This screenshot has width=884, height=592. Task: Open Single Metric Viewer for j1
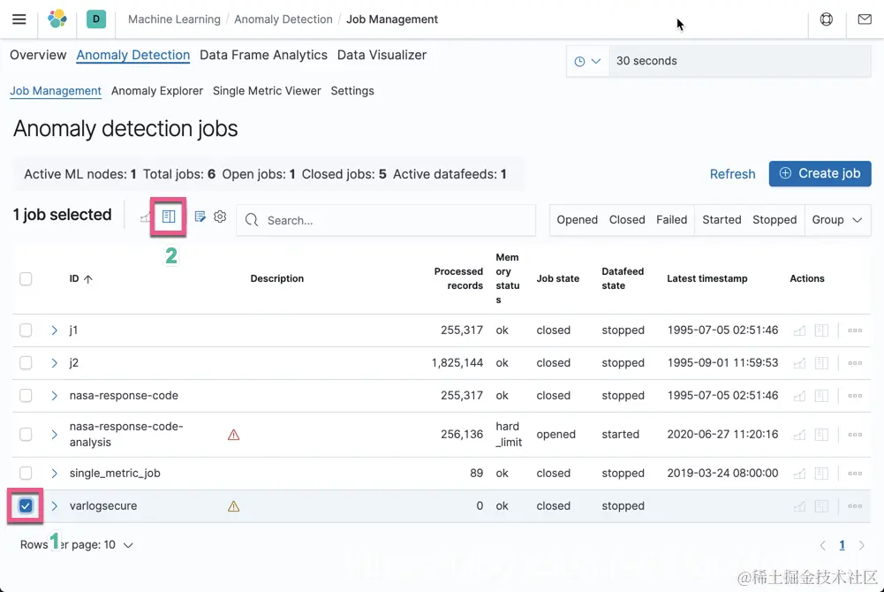pyautogui.click(x=799, y=330)
